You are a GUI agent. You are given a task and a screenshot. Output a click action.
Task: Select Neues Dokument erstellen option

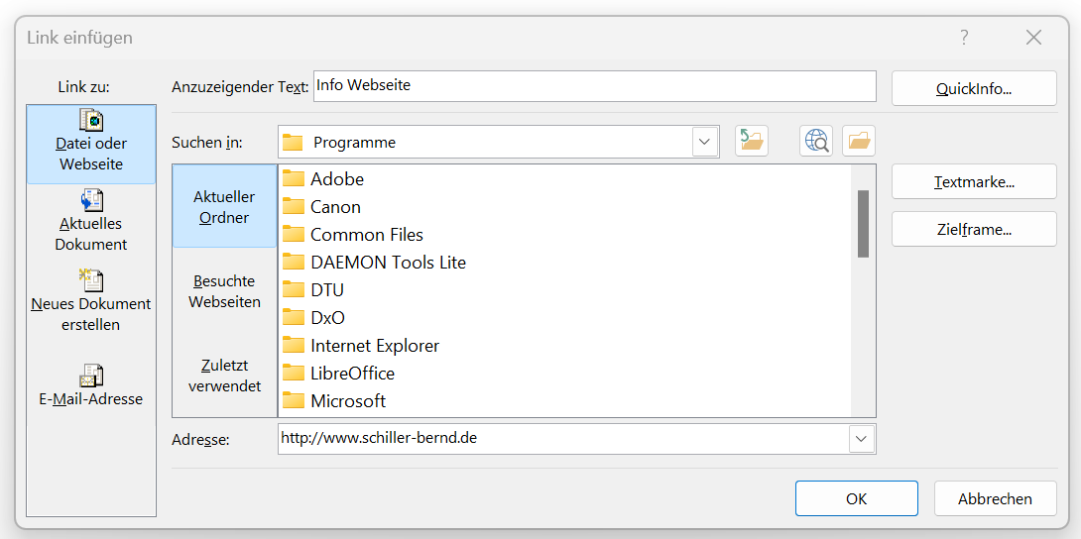pos(91,302)
